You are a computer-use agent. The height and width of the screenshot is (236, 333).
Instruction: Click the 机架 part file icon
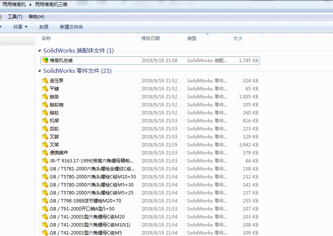45,121
